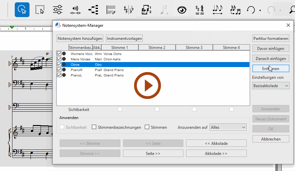This screenshot has width=295, height=171.
Task: Activate the dashed rectangle selection tool
Action: tap(40, 10)
